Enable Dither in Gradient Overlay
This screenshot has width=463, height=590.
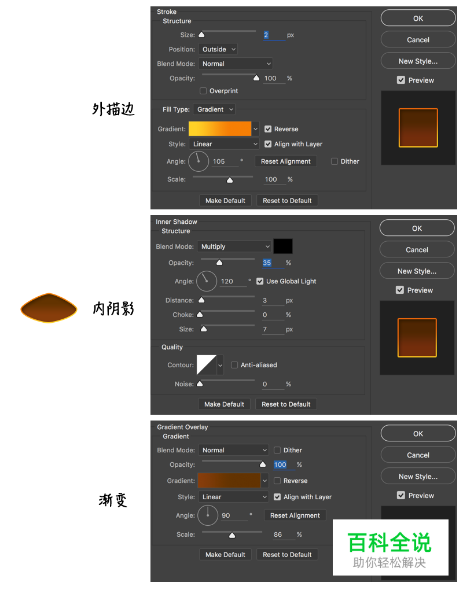click(276, 450)
